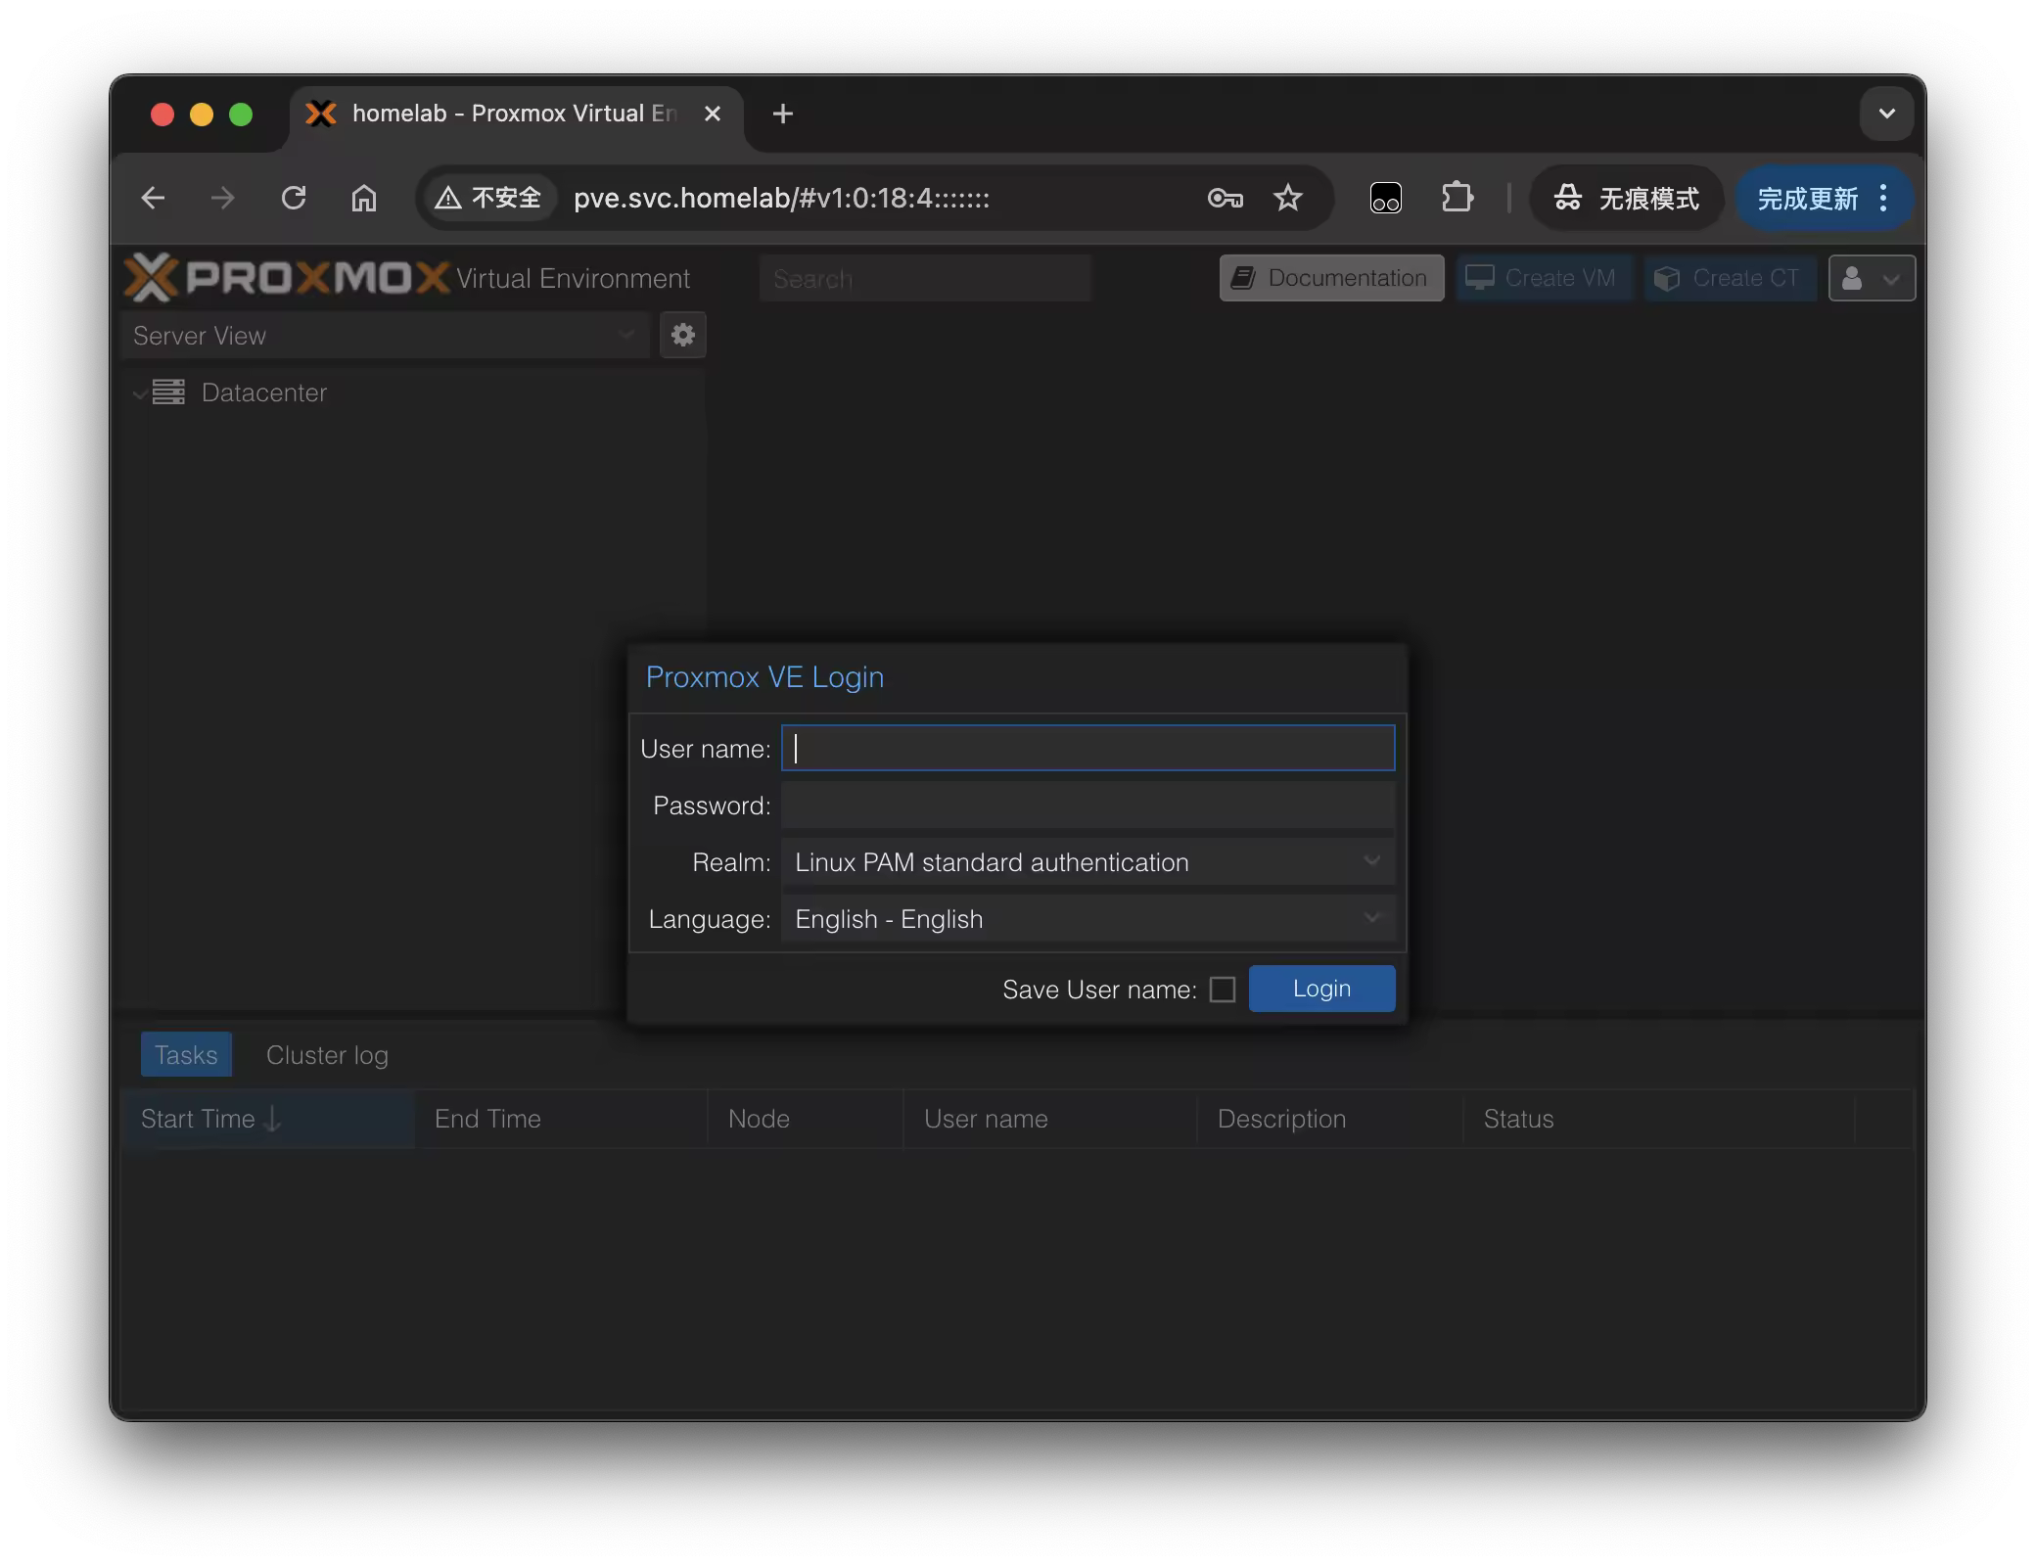Open the Documentation button
Image resolution: width=2036 pixels, height=1566 pixels.
click(x=1331, y=278)
